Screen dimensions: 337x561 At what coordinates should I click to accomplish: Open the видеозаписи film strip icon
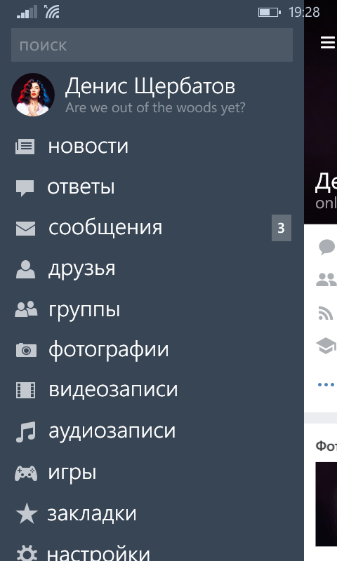tap(26, 390)
